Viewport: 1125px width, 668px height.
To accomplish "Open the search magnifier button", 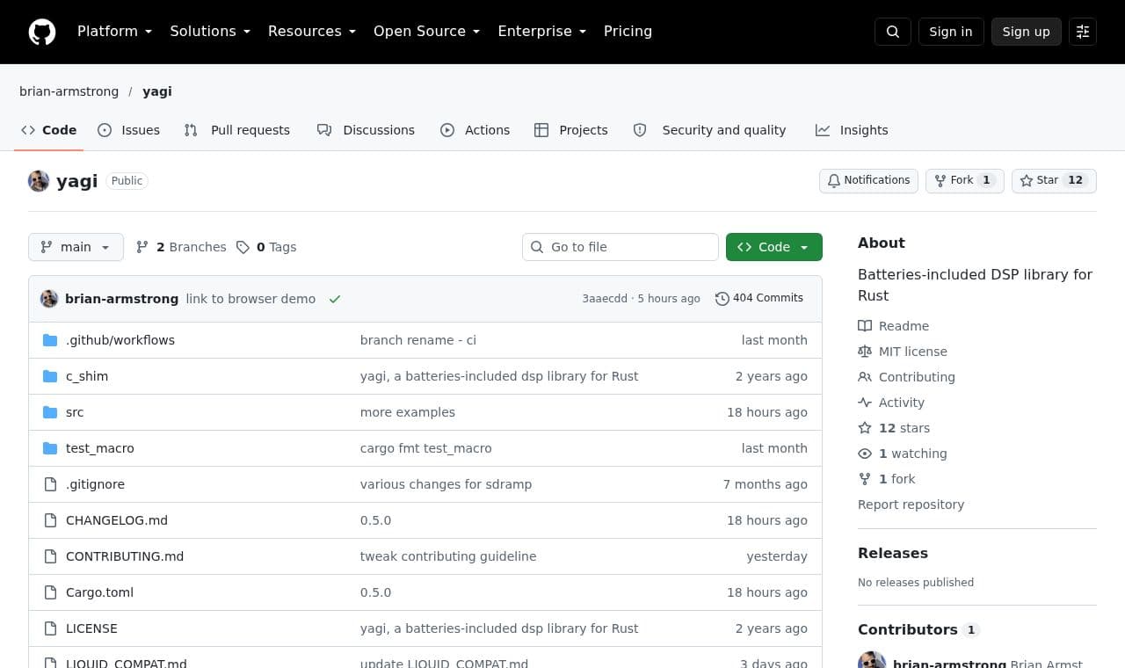I will (893, 32).
